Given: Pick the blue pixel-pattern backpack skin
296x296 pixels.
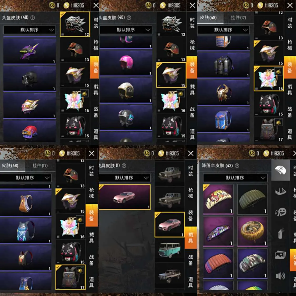Looking at the screenshot, I should (x=26, y=231).
